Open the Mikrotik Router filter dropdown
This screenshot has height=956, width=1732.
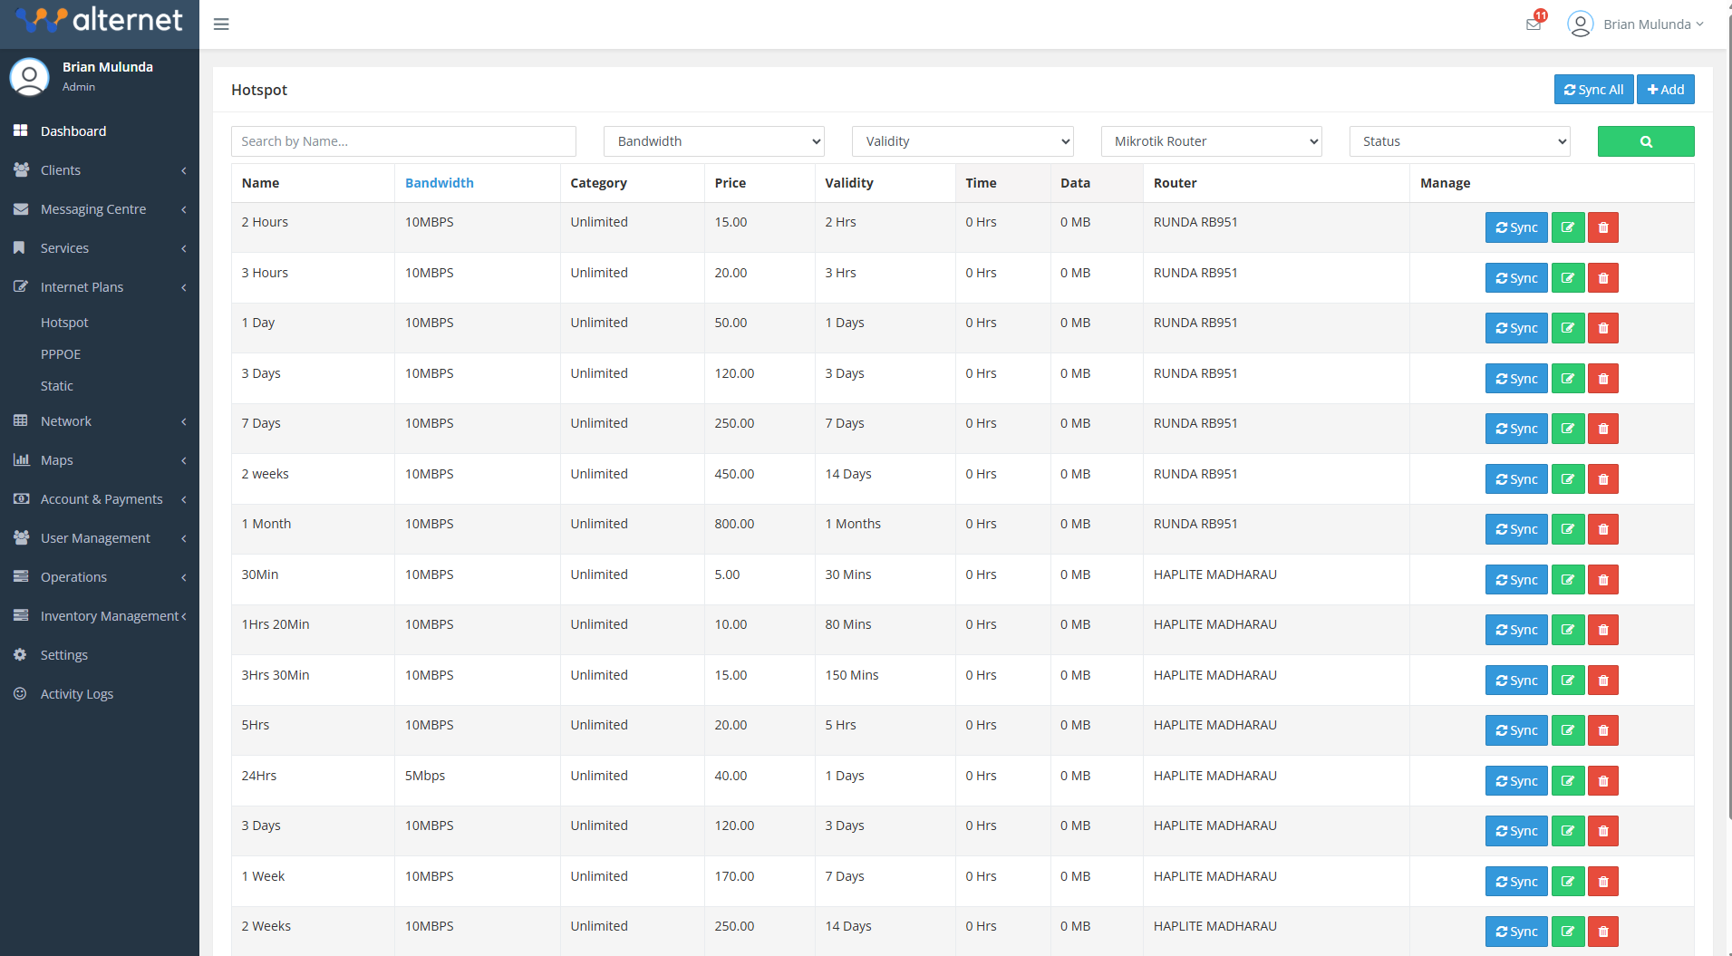click(1211, 141)
